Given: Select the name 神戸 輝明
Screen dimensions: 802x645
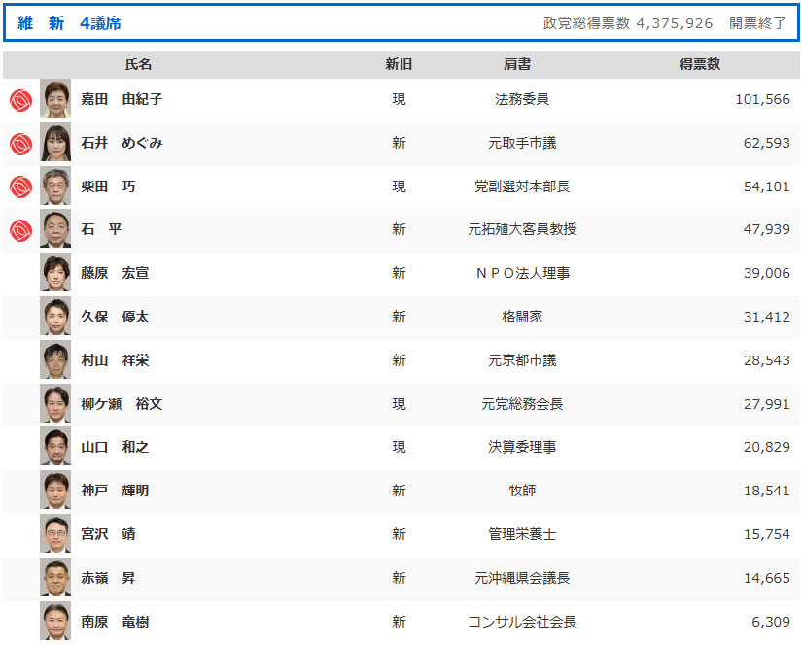Looking at the screenshot, I should point(115,491).
